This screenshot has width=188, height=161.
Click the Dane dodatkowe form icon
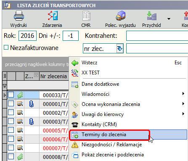click(x=75, y=84)
